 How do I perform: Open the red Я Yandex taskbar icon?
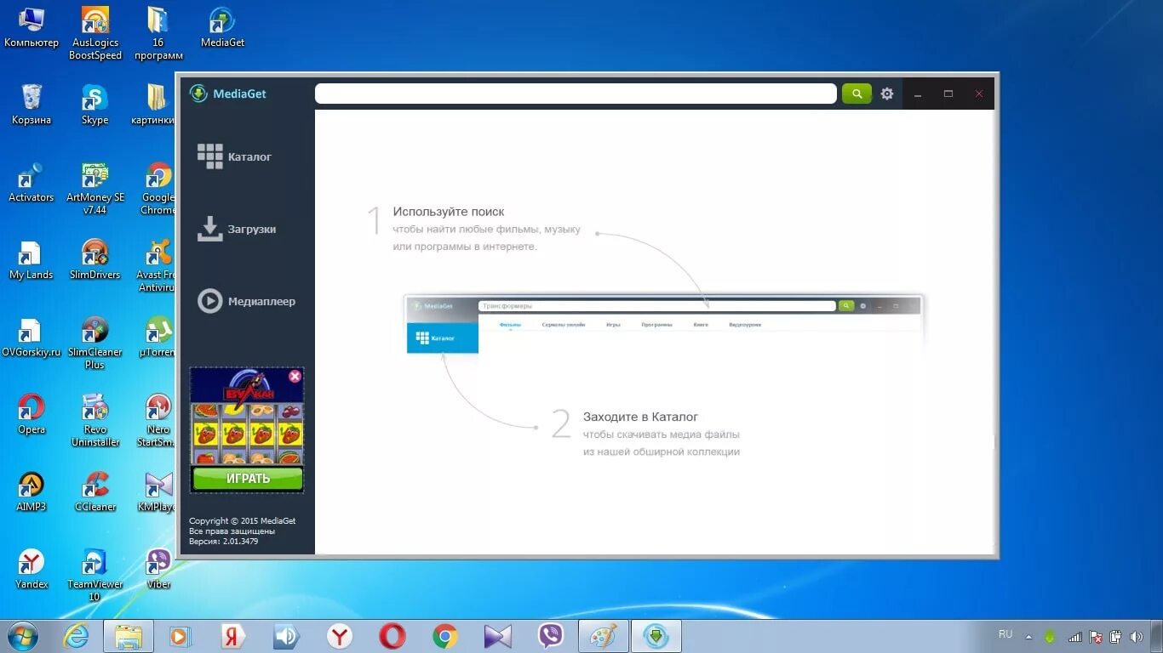pyautogui.click(x=234, y=636)
